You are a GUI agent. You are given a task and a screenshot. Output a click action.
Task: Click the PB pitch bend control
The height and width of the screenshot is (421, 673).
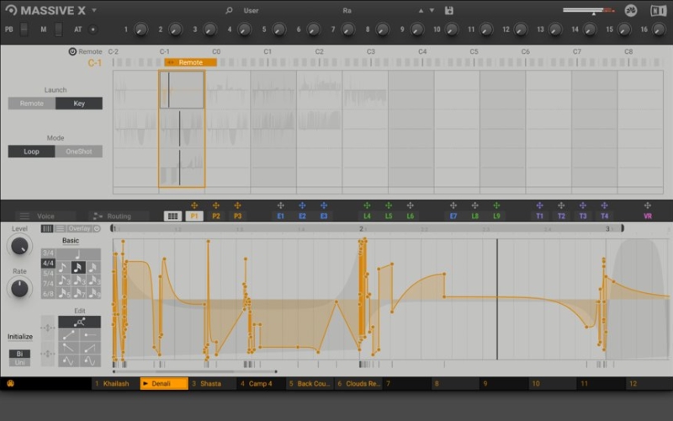24,29
